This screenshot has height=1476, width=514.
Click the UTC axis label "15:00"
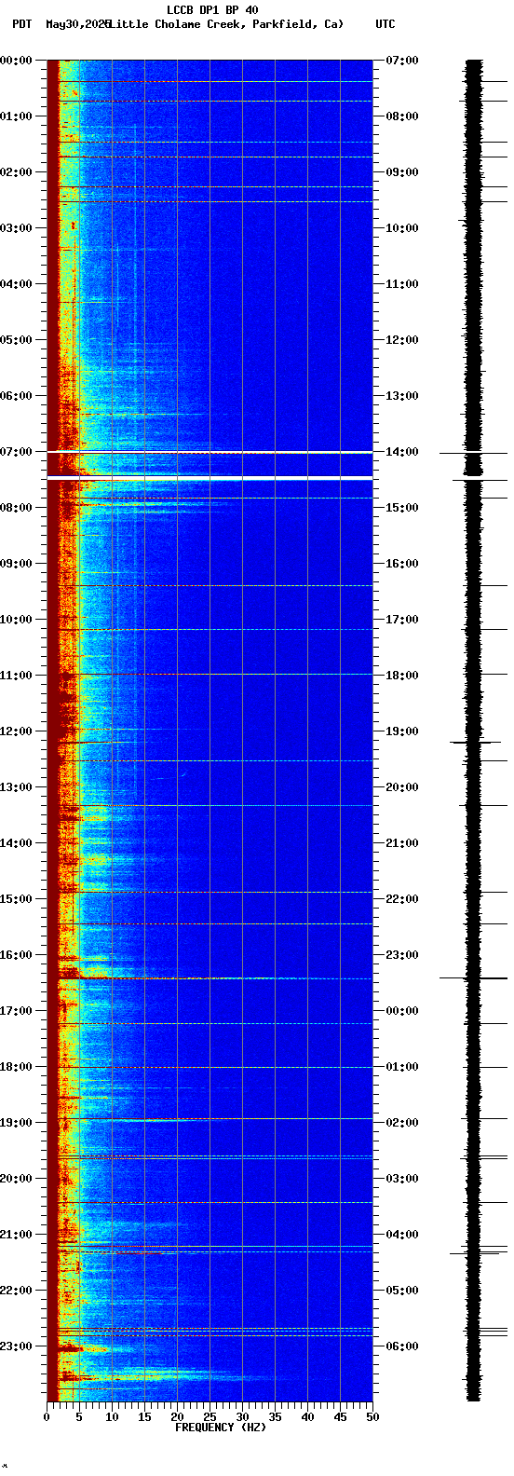[x=402, y=508]
